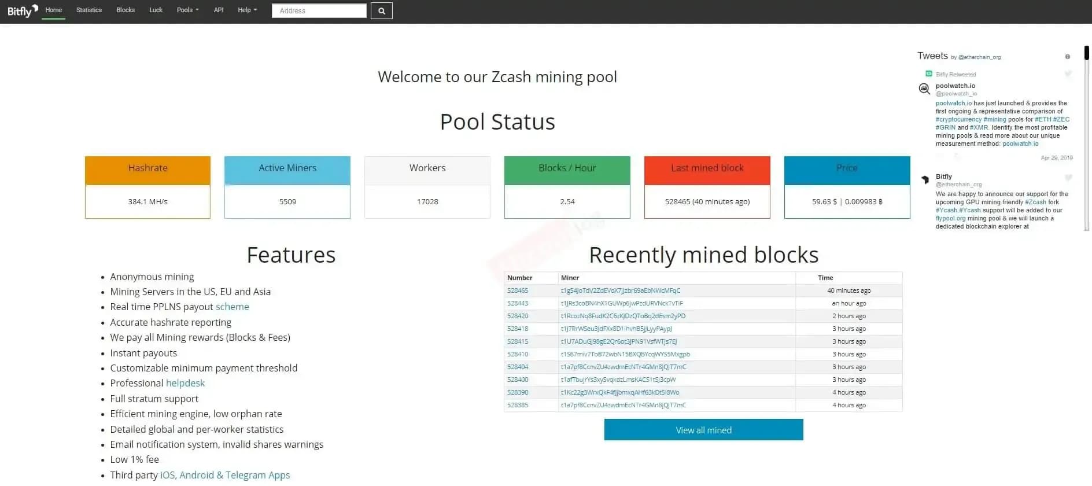Viewport: 1092px width, 486px height.
Task: Open miner address starting with t1Kc22g3
Action: click(x=620, y=392)
